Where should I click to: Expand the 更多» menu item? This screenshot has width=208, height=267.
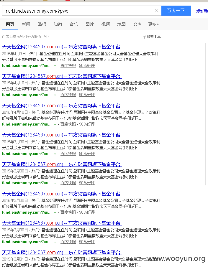tap(153, 24)
